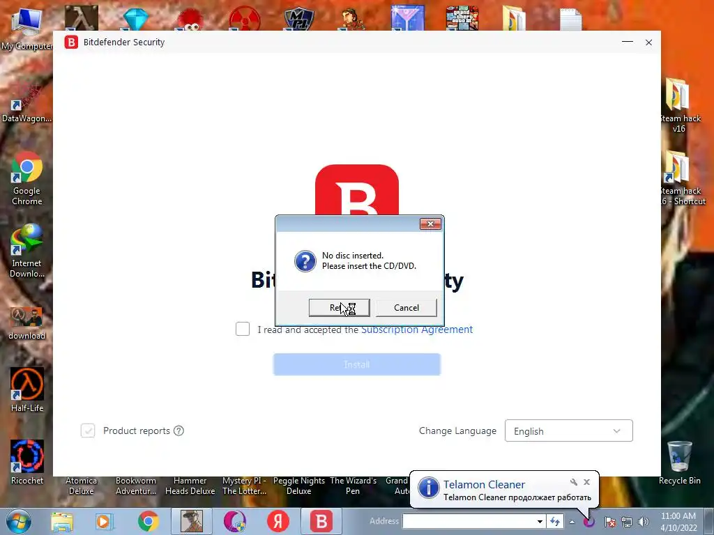The width and height of the screenshot is (714, 535).
Task: Click the Telamon Cleaner tray icon
Action: pos(589,521)
